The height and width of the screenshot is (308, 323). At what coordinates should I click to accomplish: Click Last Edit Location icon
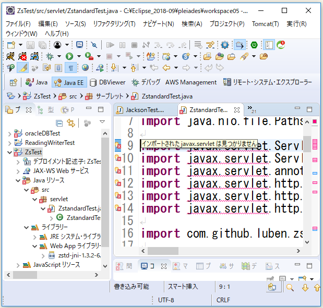(154, 67)
